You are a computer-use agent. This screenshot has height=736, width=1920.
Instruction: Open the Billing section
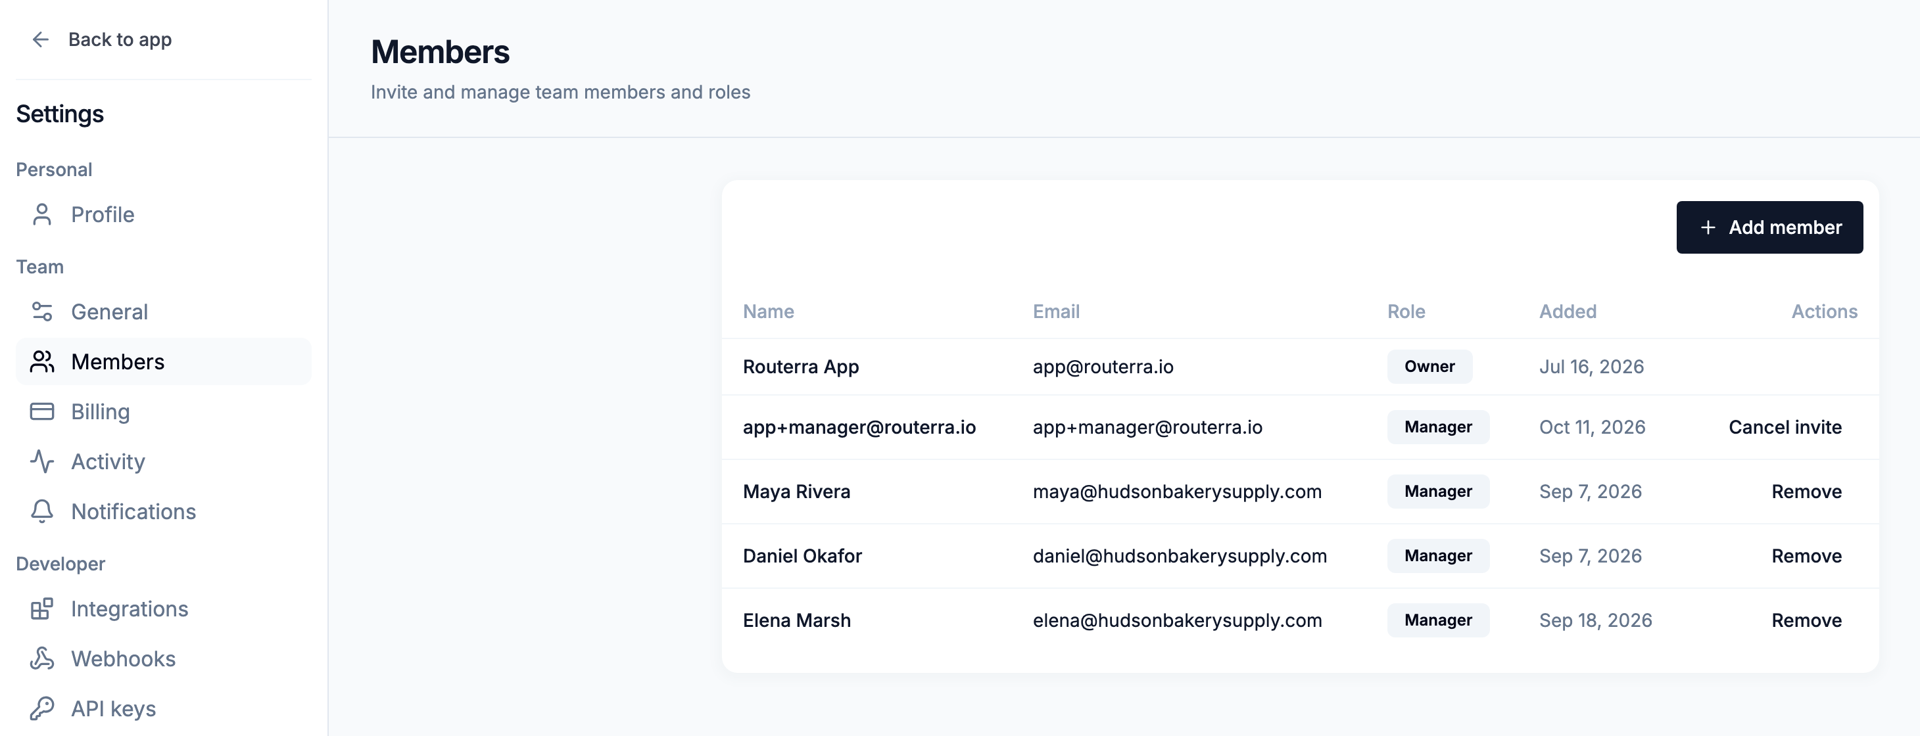(x=163, y=411)
